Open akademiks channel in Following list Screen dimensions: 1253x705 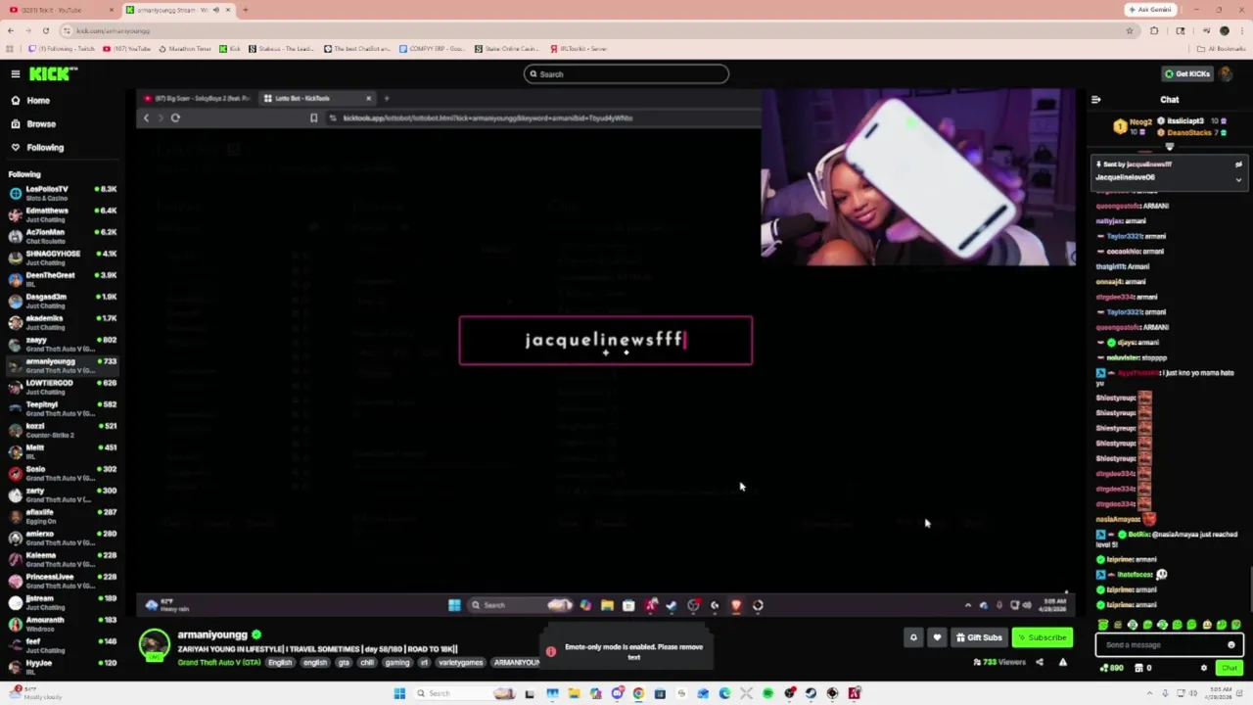pos(62,322)
